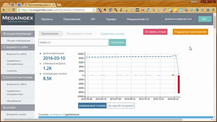Bookmark this page with the star icon
The height and width of the screenshot is (122, 217).
click(x=94, y=10)
